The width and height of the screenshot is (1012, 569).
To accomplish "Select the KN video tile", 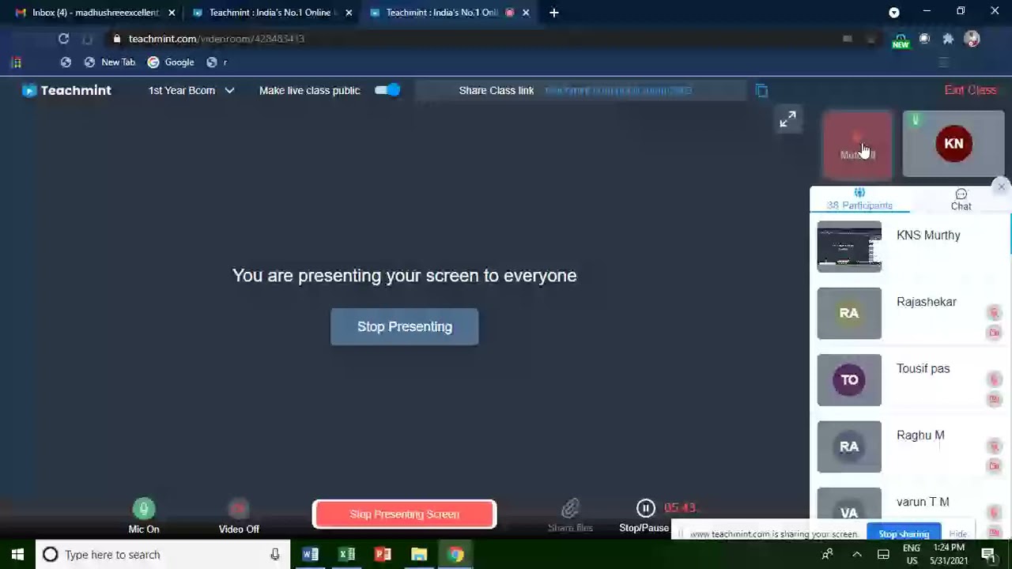I will click(953, 144).
